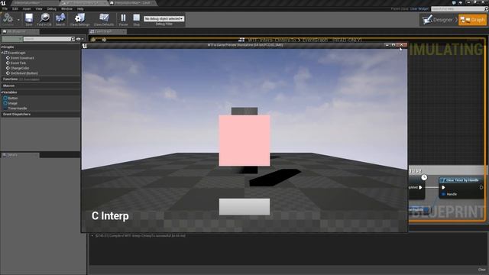
Task: Click Clear Timer node exec input pin
Action: point(443,187)
